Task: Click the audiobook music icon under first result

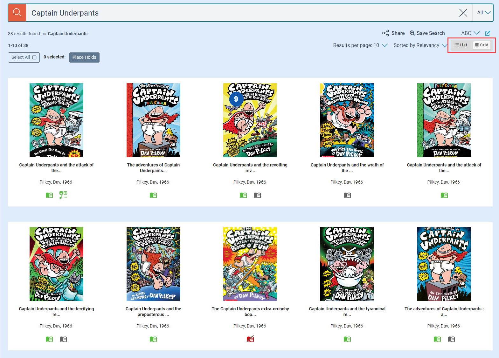Action: (x=63, y=195)
